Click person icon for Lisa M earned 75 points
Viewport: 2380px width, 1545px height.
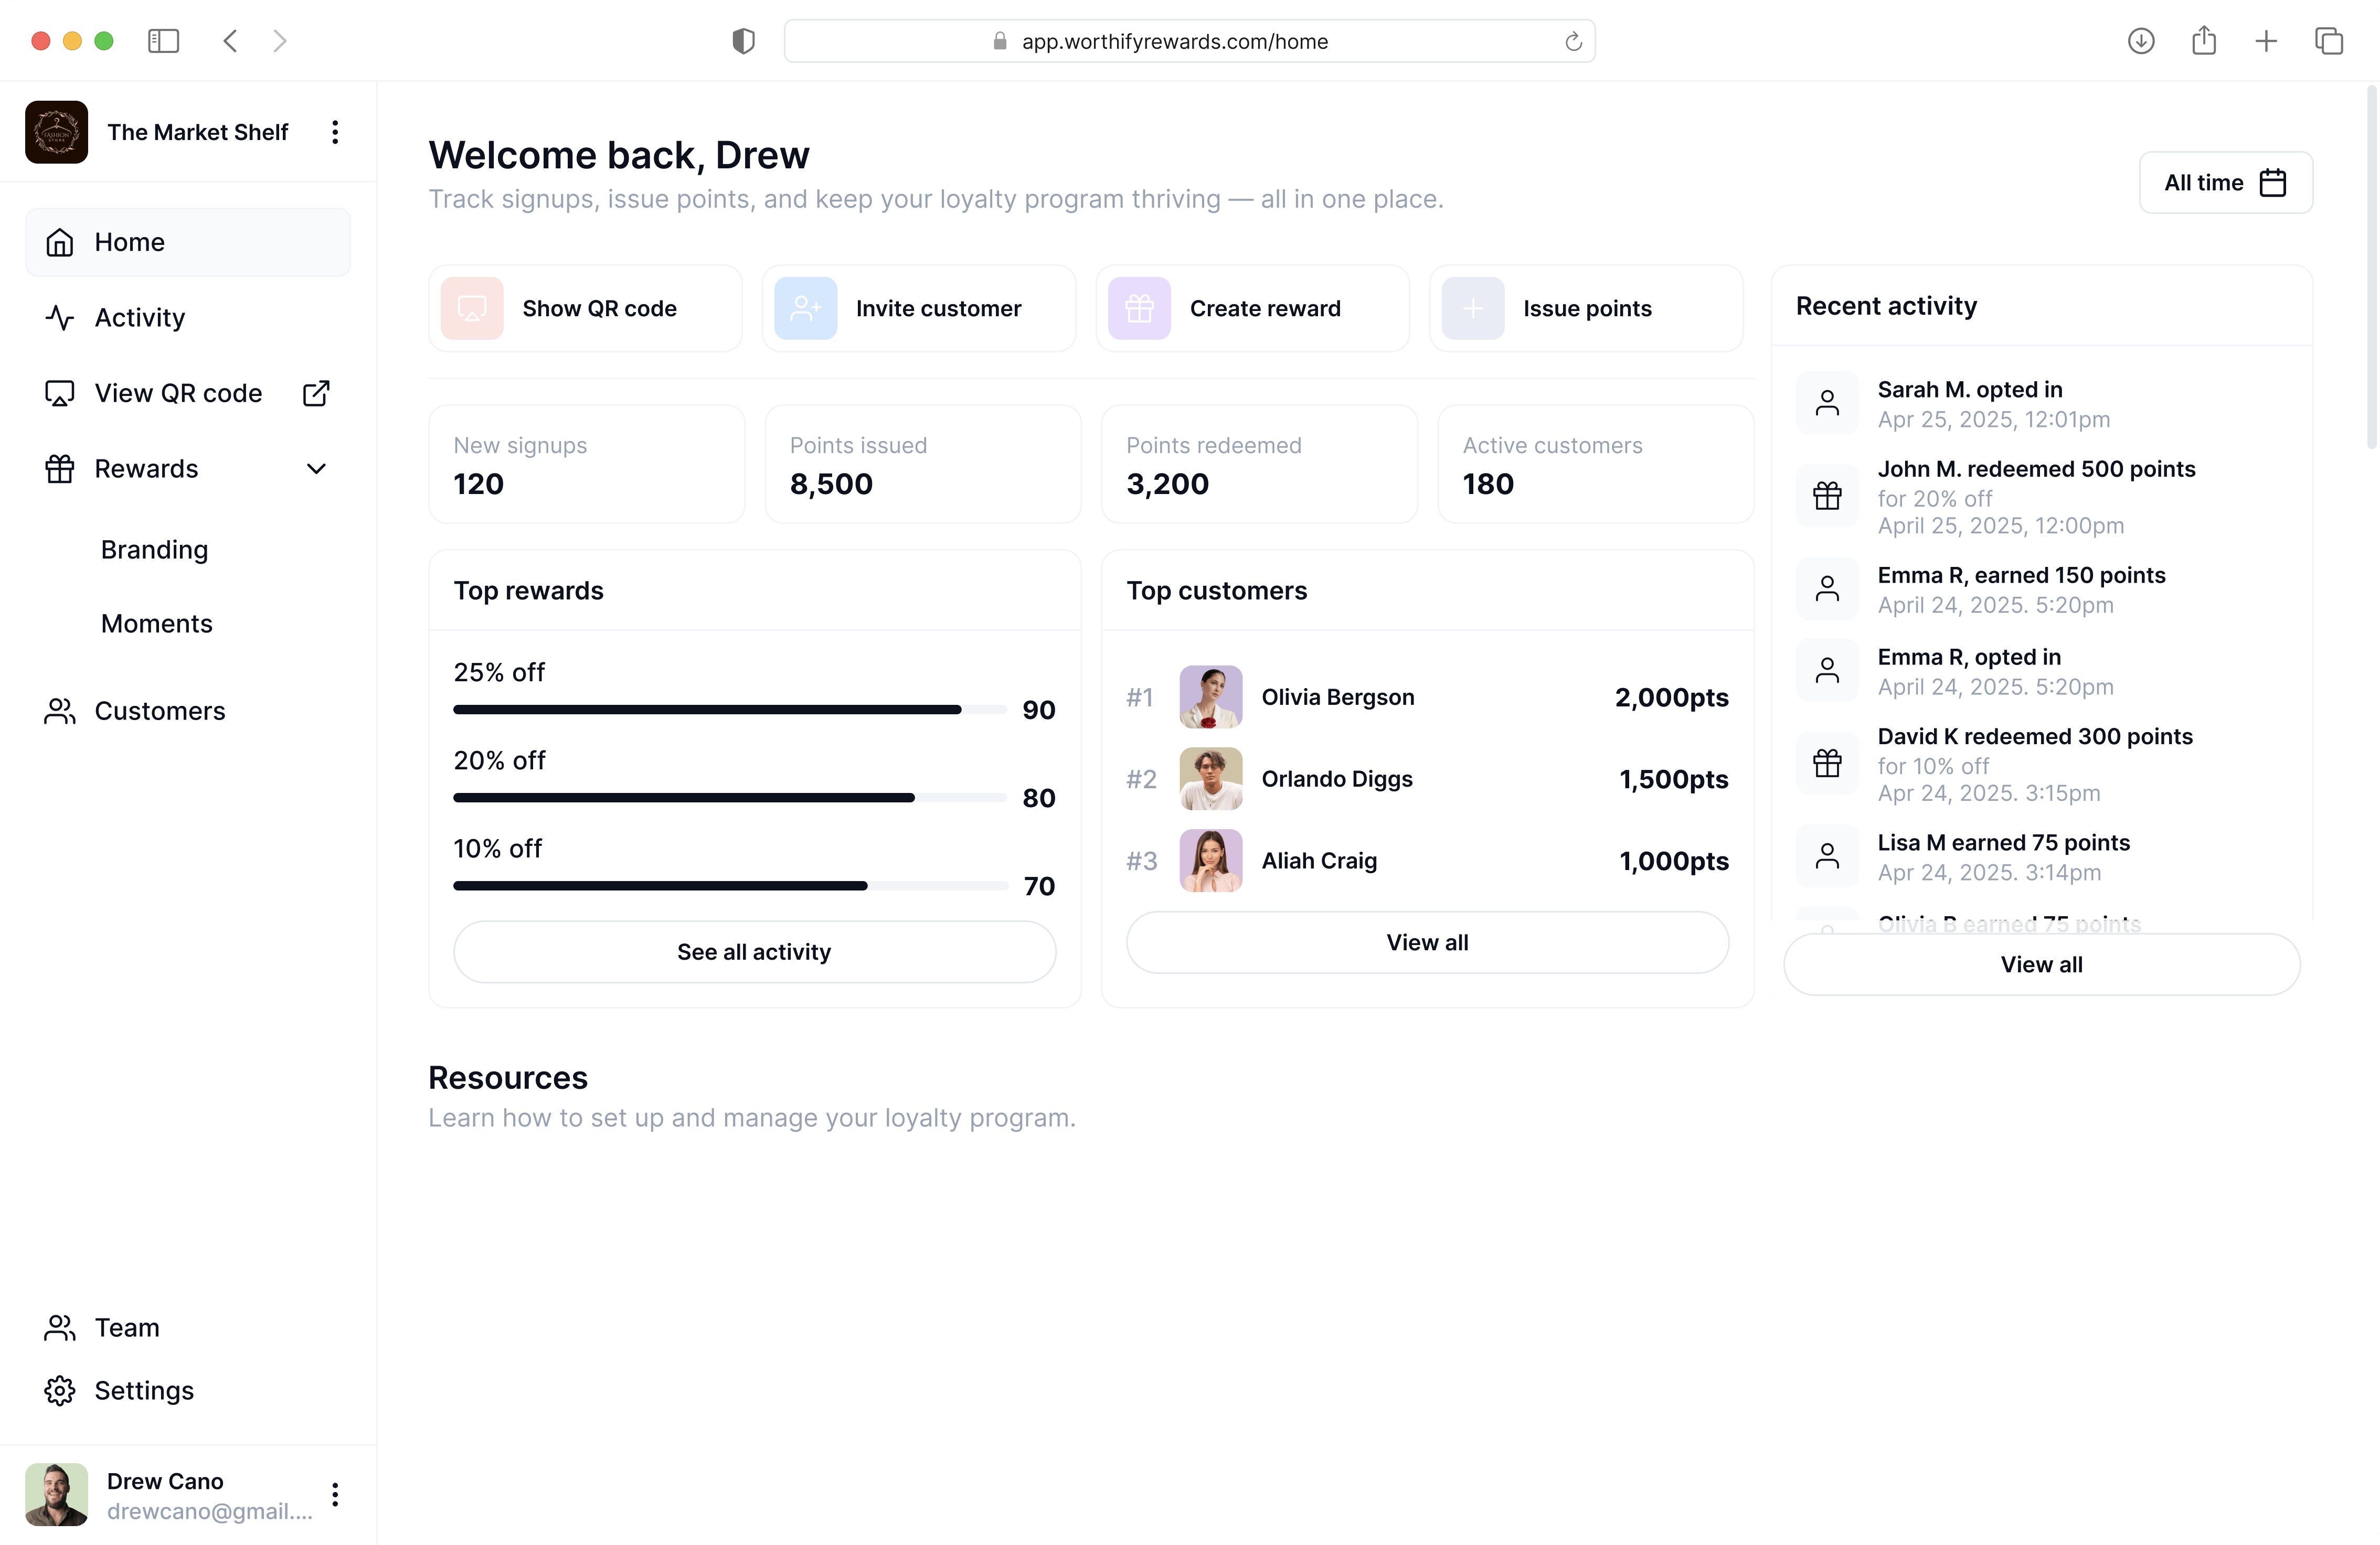point(1827,856)
